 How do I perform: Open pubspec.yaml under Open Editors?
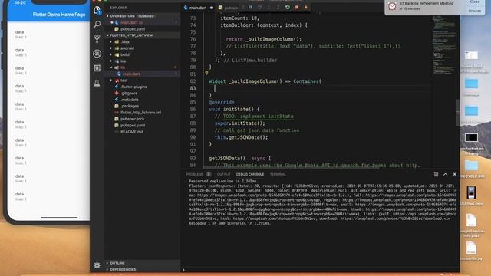[133, 29]
